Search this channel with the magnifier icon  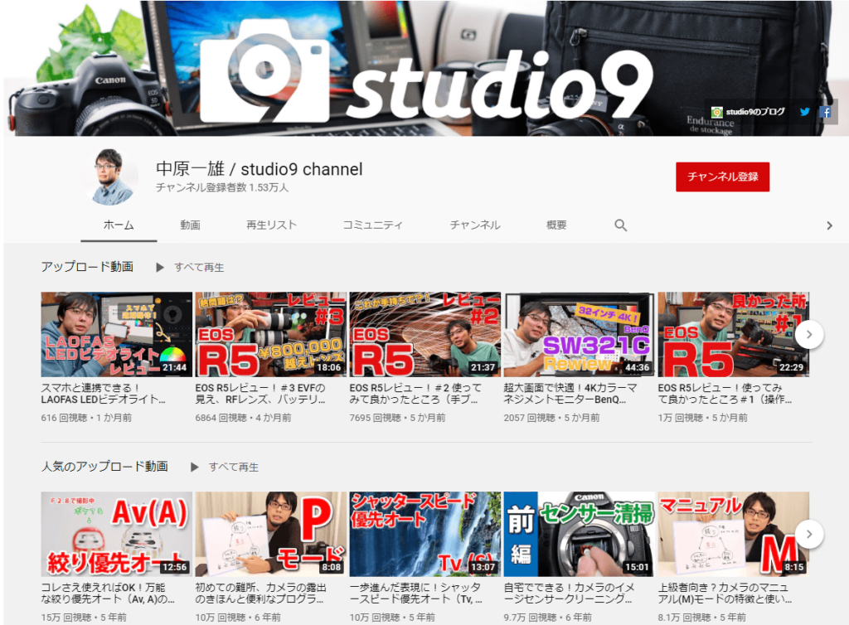[620, 225]
